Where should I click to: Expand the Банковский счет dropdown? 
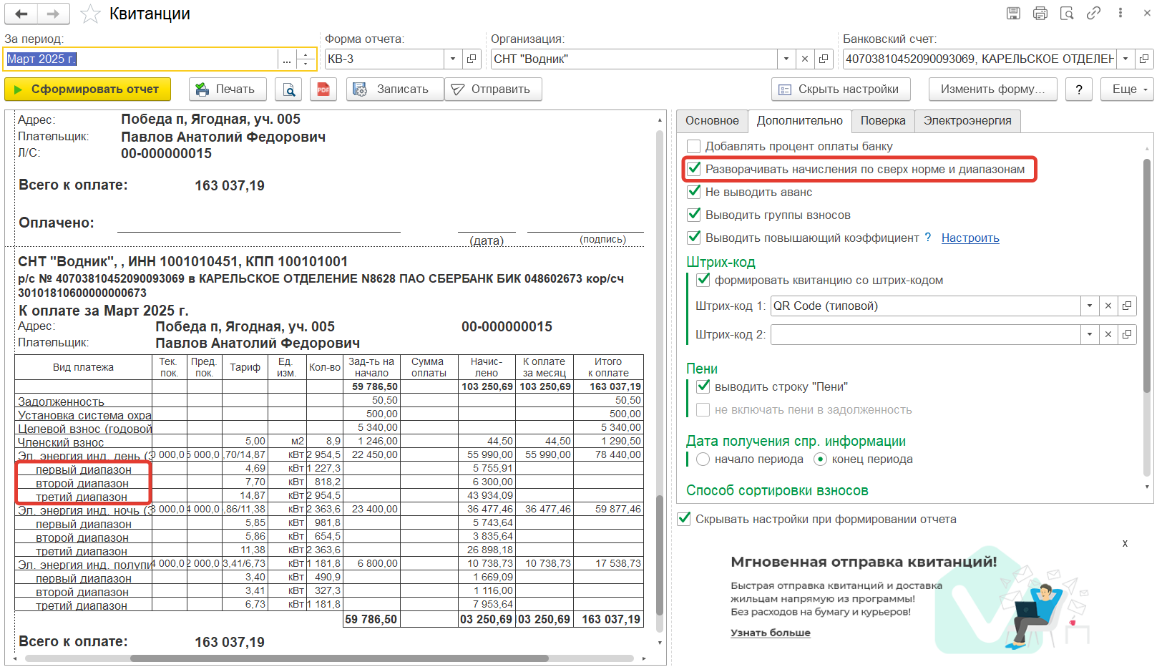point(1125,59)
